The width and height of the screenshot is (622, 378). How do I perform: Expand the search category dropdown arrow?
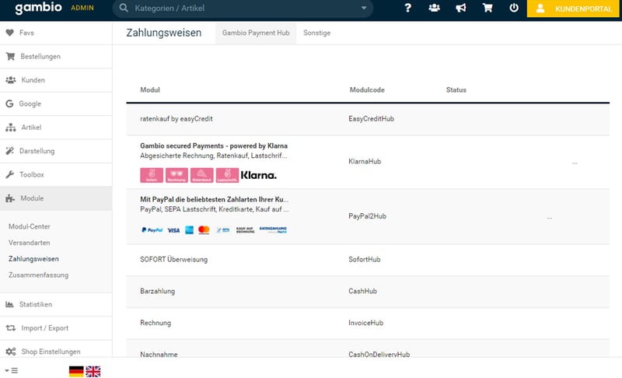[363, 9]
